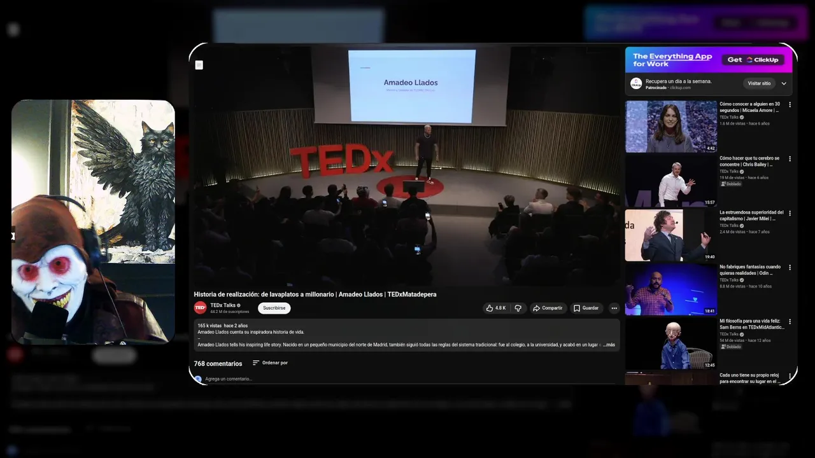Click the video title 'Historia de realización'

[315, 295]
